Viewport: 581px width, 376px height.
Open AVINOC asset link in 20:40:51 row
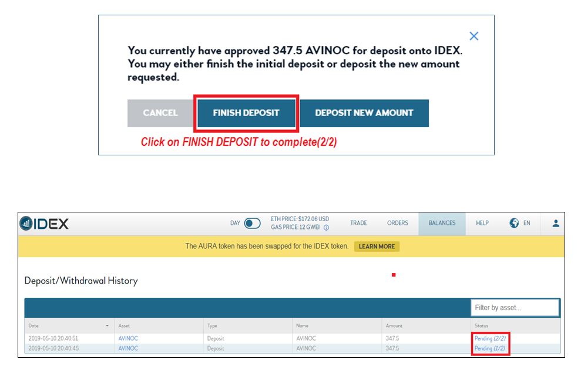(128, 338)
